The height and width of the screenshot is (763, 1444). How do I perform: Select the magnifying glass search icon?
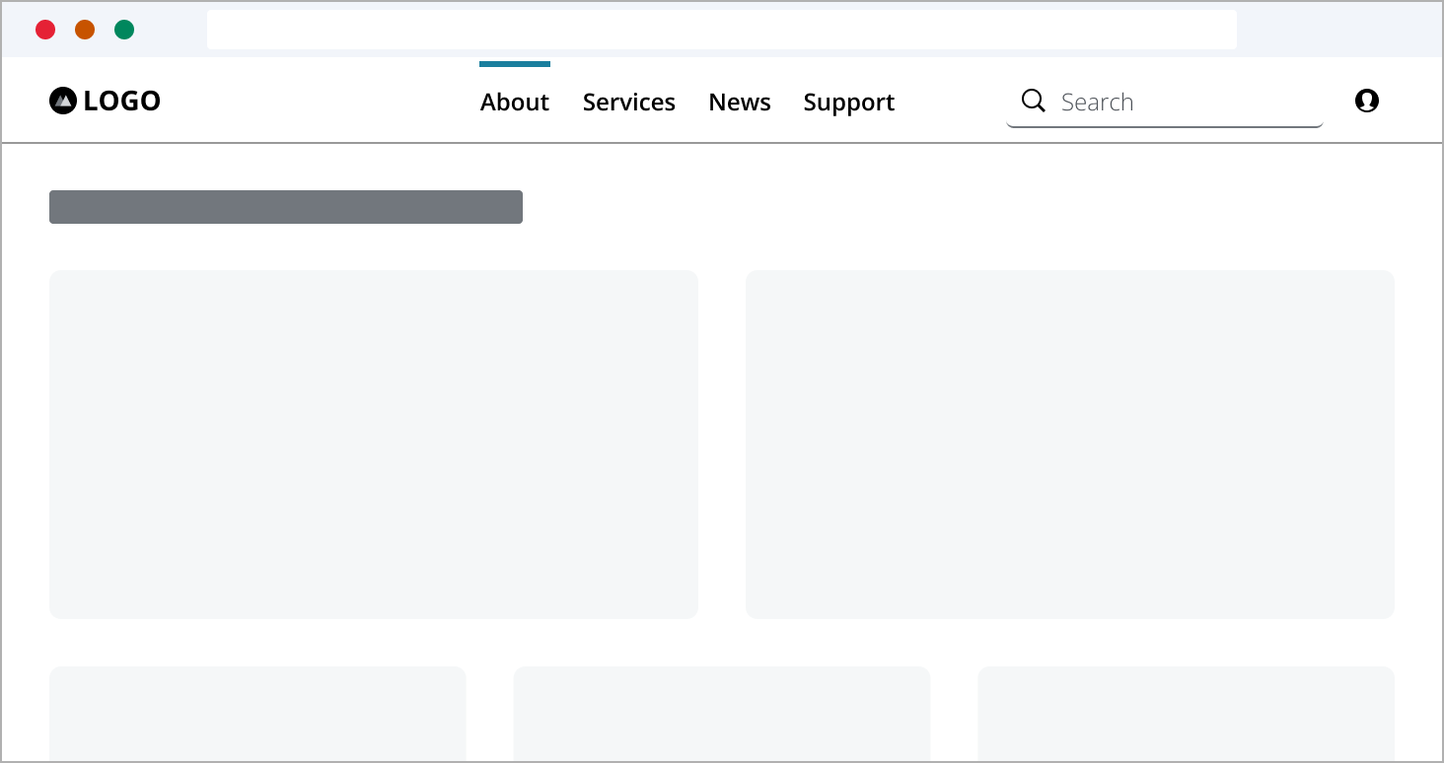tap(1033, 100)
